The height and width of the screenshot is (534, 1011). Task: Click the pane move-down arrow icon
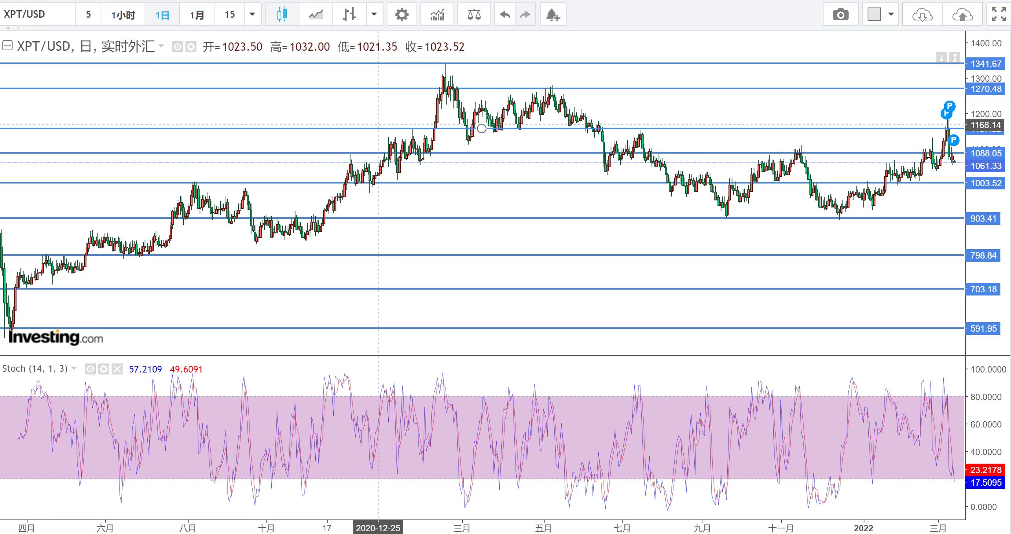coord(941,58)
